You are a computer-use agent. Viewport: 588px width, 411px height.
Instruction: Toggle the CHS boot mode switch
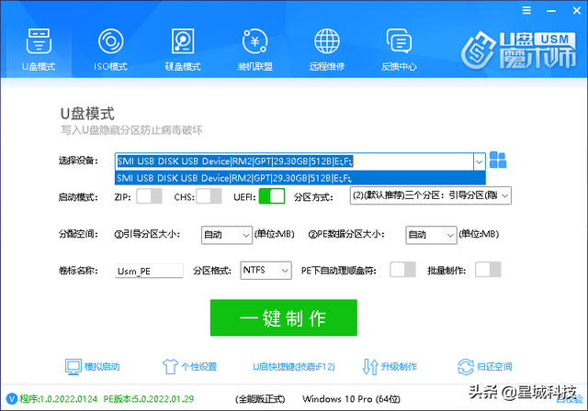[x=209, y=196]
